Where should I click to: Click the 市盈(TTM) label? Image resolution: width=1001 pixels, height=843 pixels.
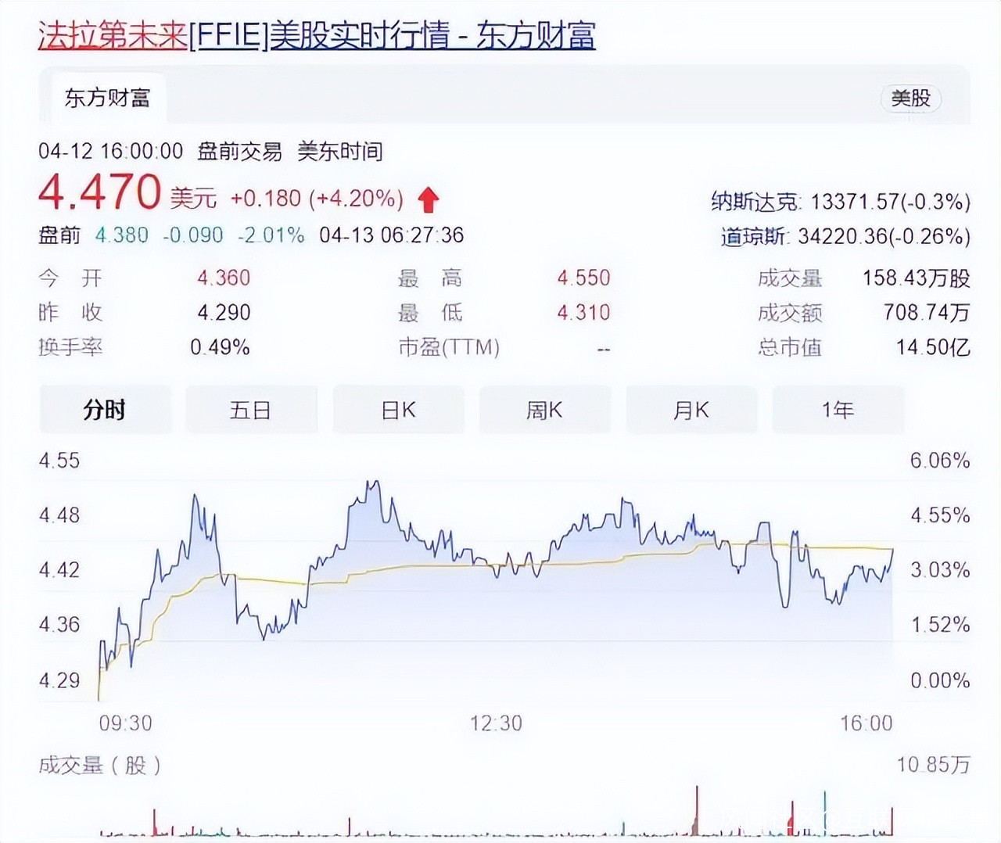449,347
